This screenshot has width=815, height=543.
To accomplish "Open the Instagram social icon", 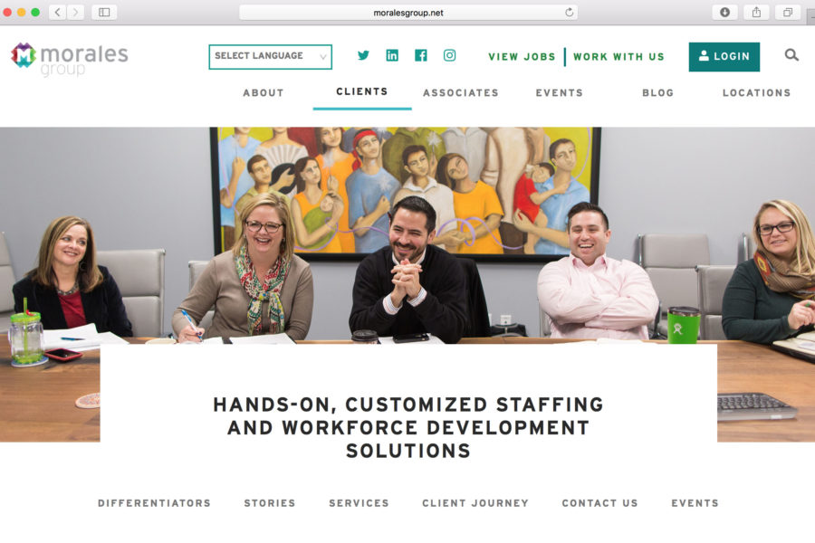I will pos(449,55).
